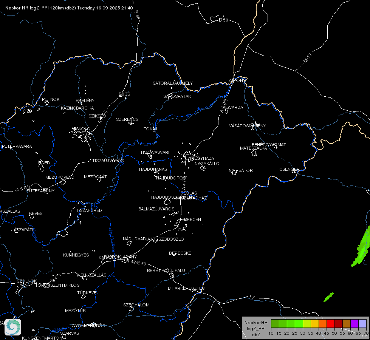The image size is (370, 340).
Task: Select the brown 55 dBZ legend swatch
Action: point(347,323)
